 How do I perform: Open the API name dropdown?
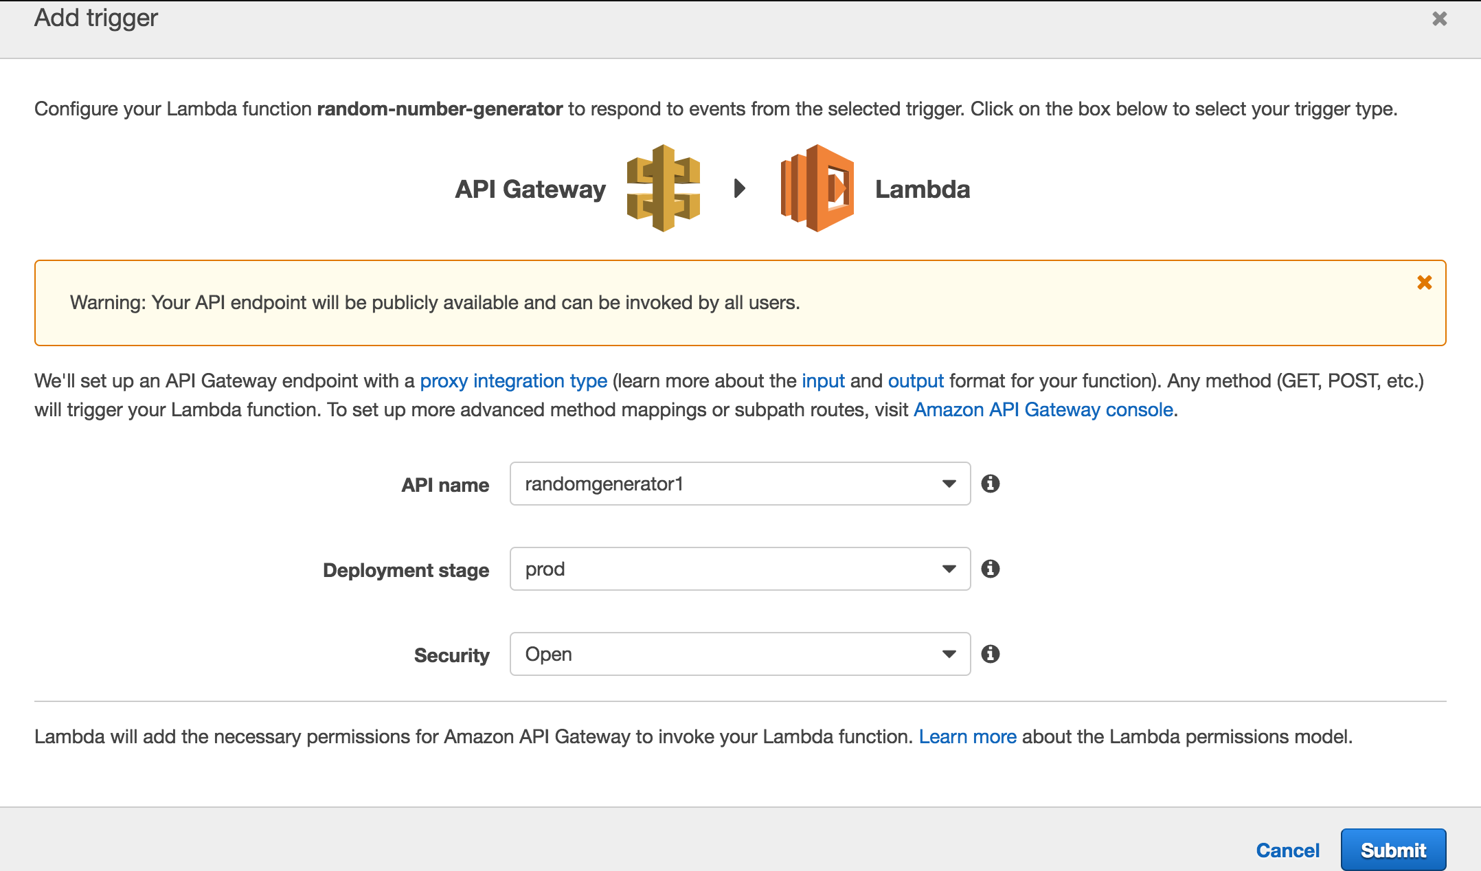pos(740,484)
